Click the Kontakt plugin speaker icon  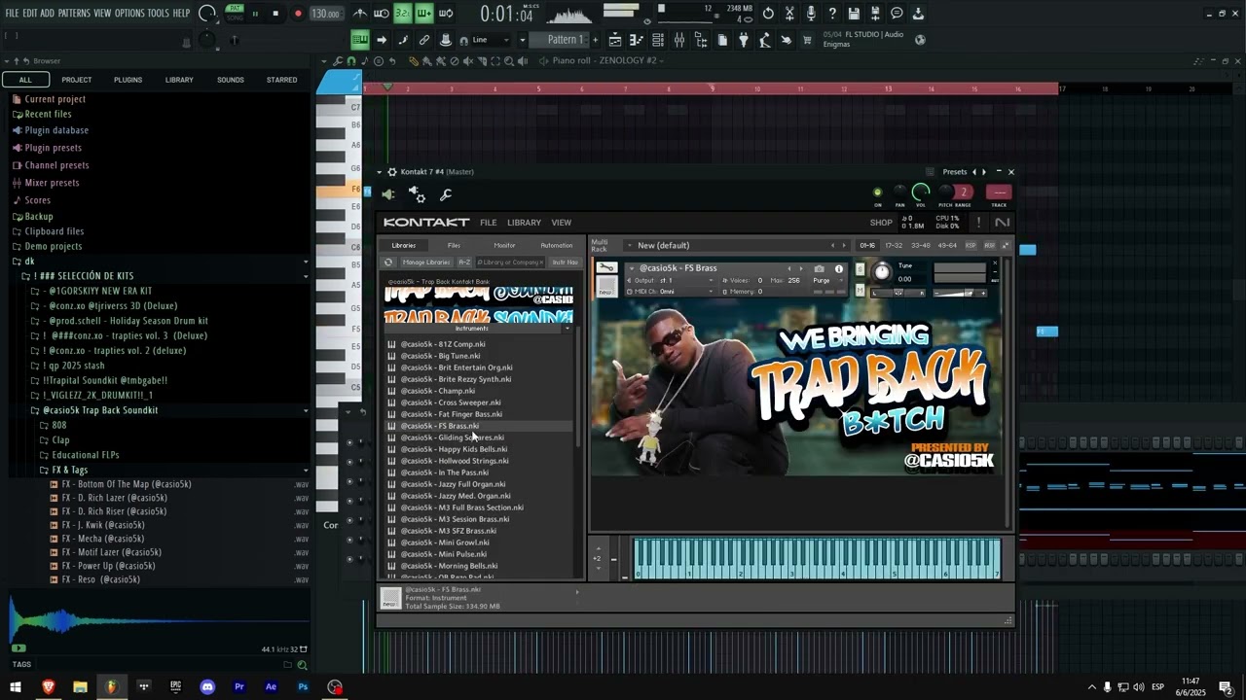tap(388, 194)
